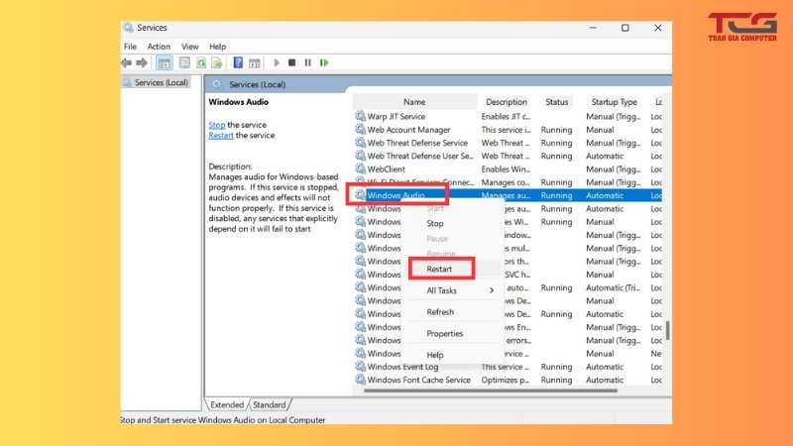Switch to the Extended tab
Viewport: 793px width, 446px height.
tap(227, 404)
